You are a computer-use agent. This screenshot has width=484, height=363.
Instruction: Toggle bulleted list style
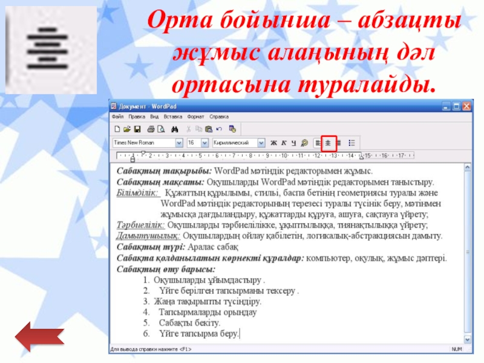[x=352, y=143]
